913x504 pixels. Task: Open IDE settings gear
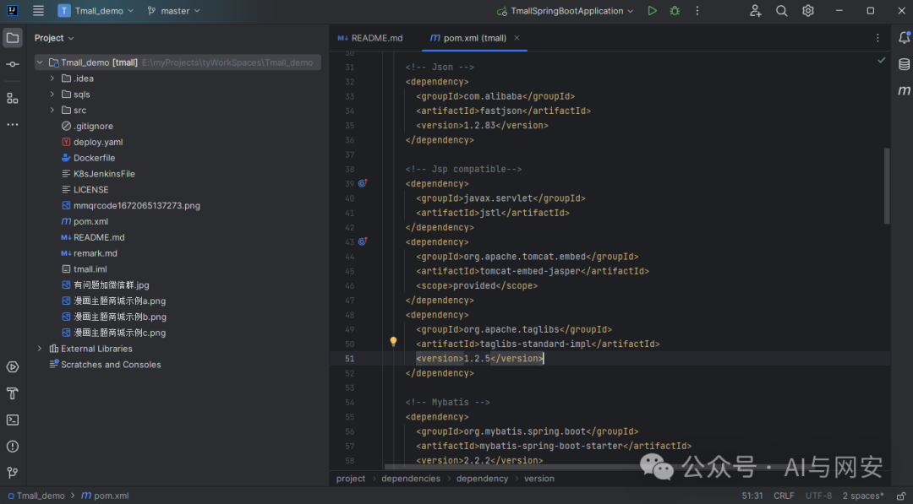click(x=807, y=10)
